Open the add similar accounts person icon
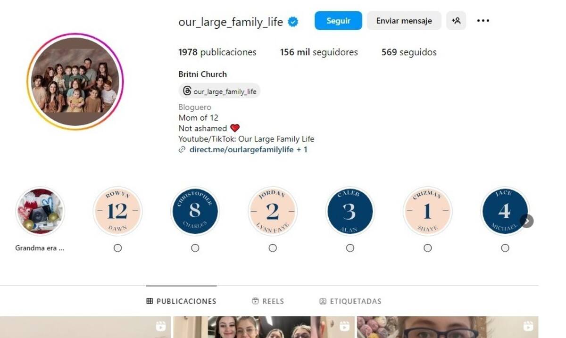 pos(456,21)
